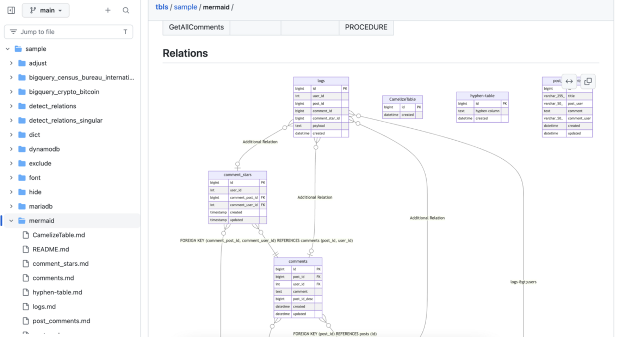Open the main branch selector dropdown
This screenshot has height=337, width=619.
(x=46, y=10)
